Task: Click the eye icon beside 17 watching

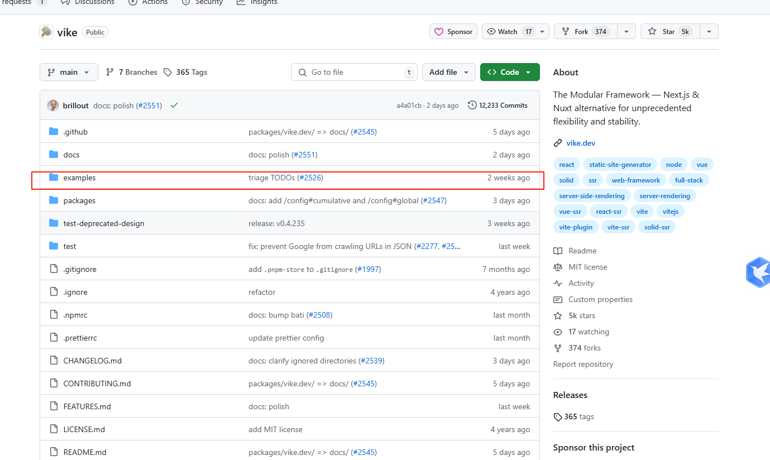Action: [558, 332]
